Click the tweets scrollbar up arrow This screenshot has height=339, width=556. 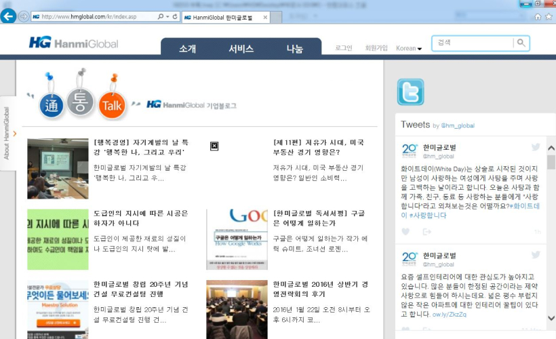tap(551, 148)
